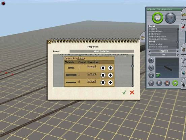Screen dimensions: 186x140
Task: Cancel properties with red X
Action: 132,92
